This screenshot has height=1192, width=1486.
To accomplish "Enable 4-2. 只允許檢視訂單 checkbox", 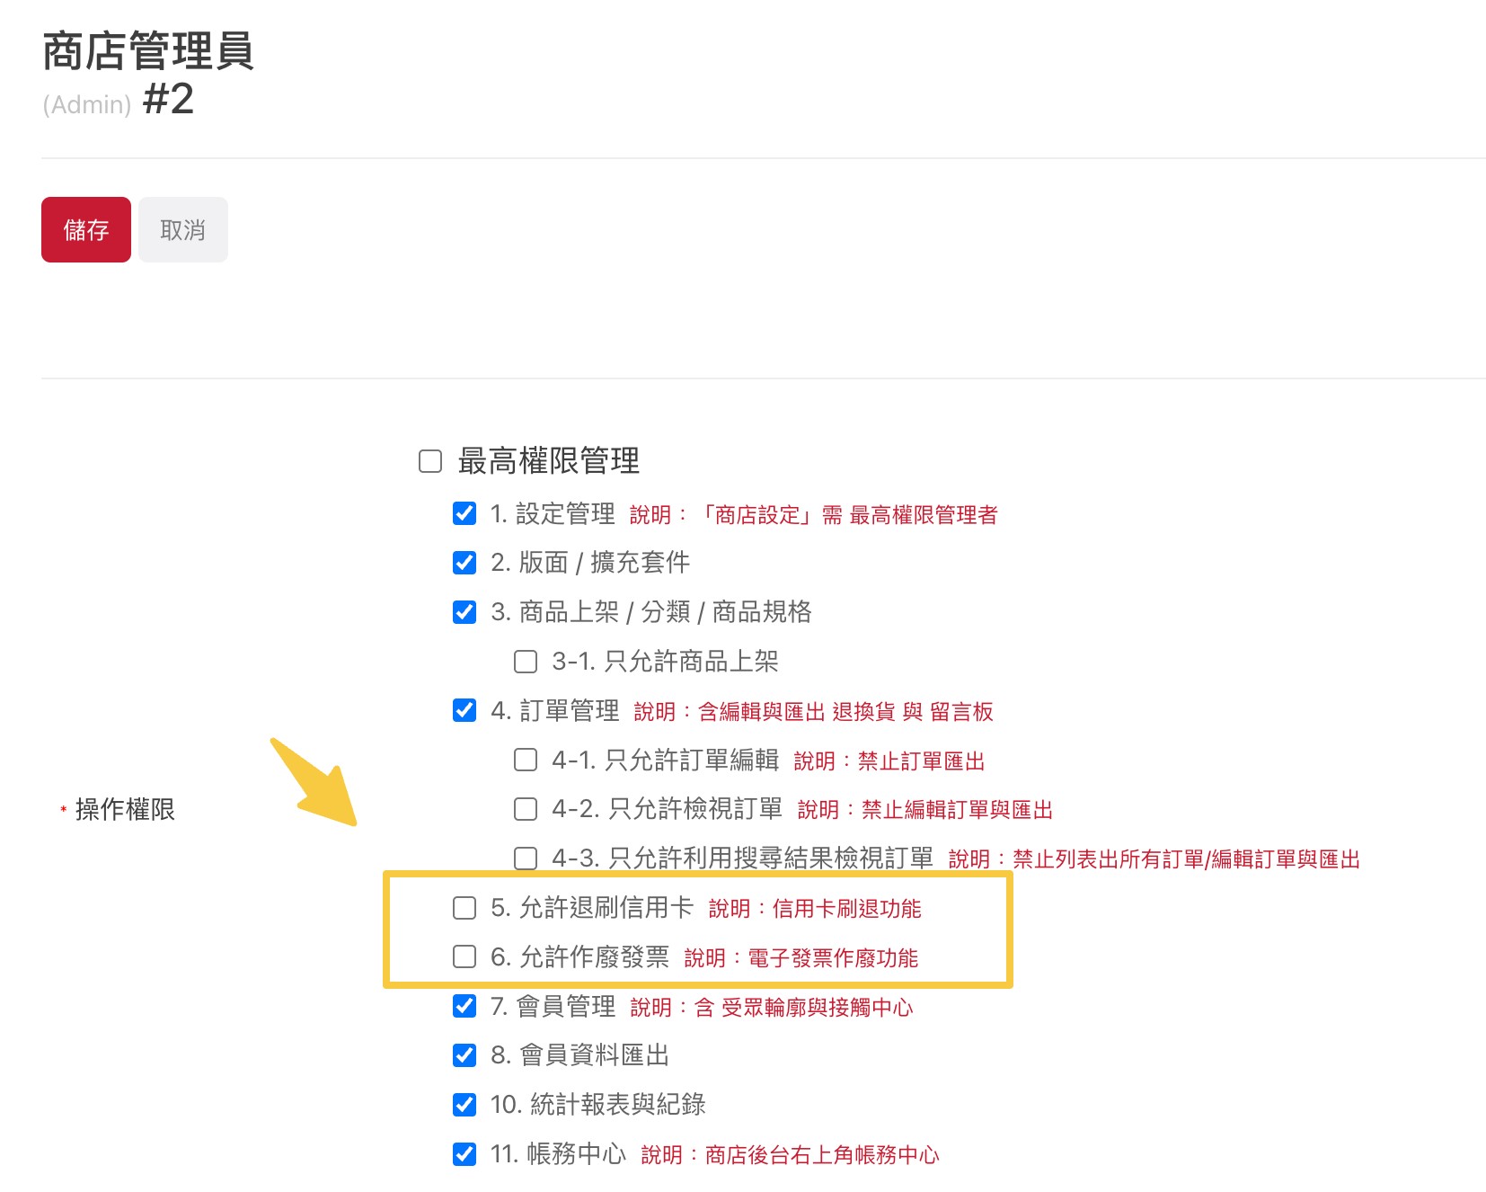I will coord(526,809).
